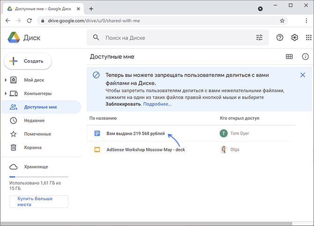Screen dimensions: 314x226
Task: Click the 'Создать' button
Action: click(28, 61)
